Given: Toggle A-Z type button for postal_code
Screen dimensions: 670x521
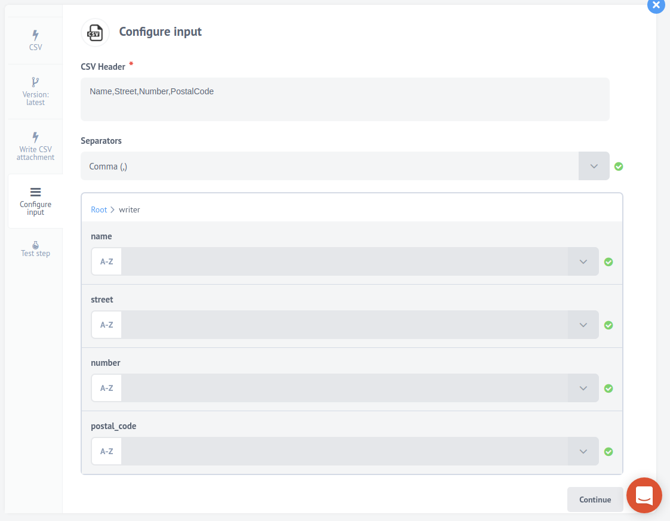Looking at the screenshot, I should (106, 451).
